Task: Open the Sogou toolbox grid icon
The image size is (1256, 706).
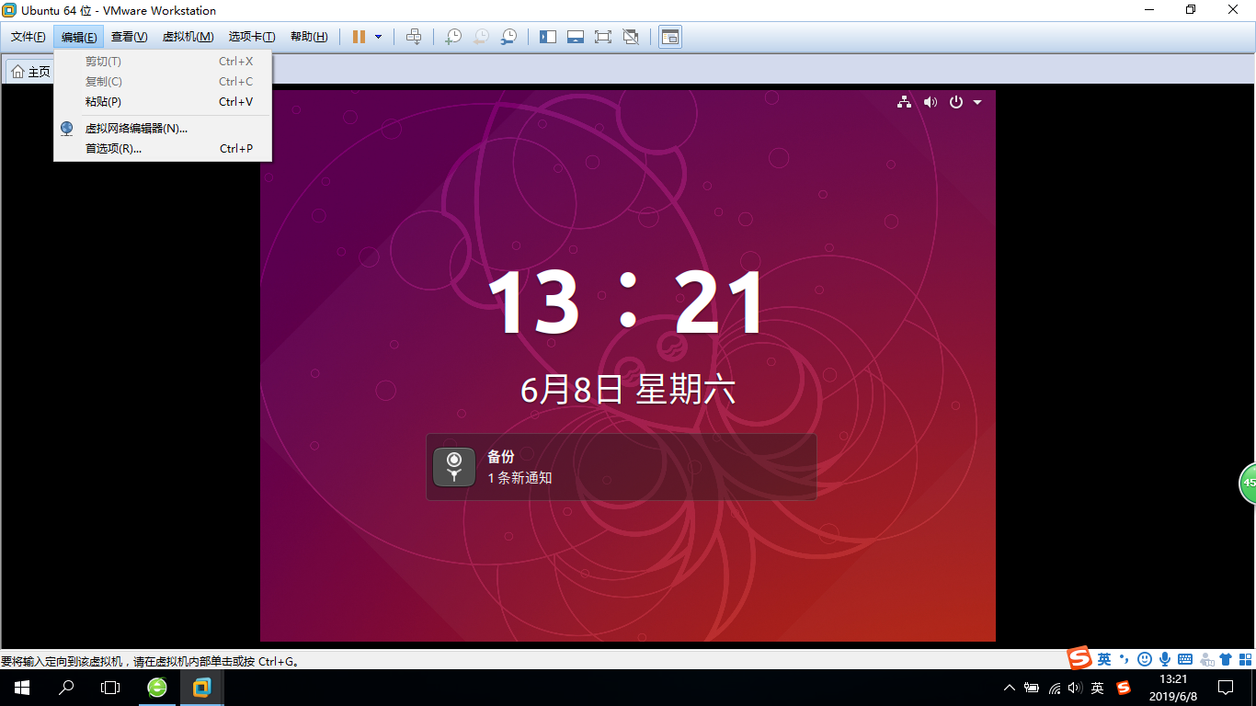Action: [1246, 659]
